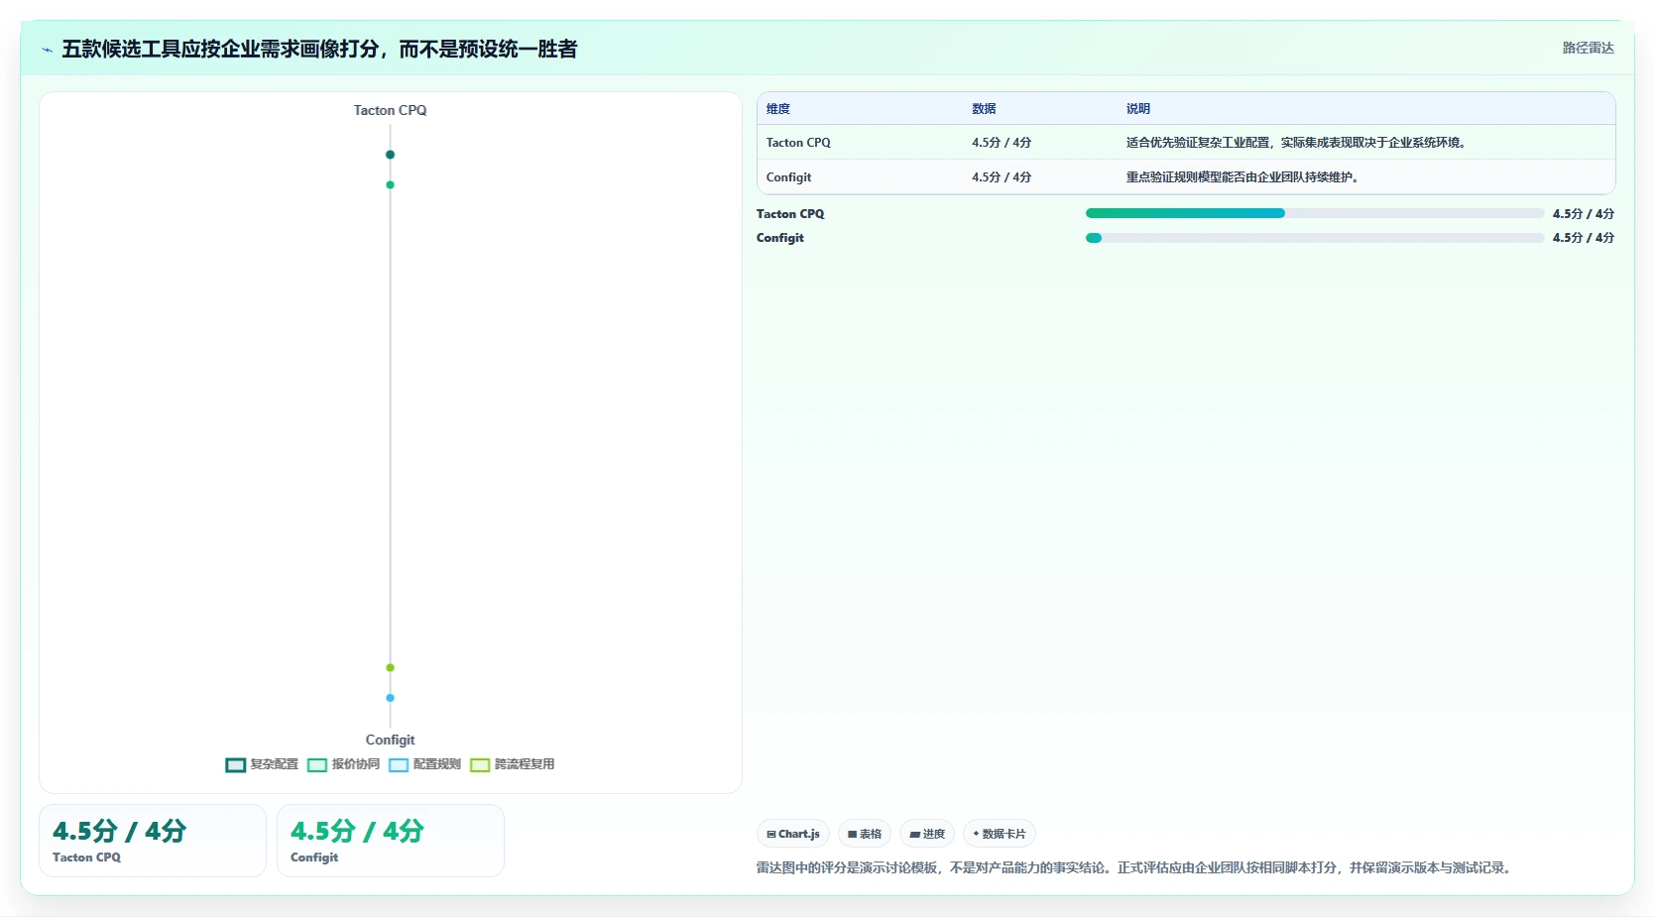The width and height of the screenshot is (1655, 917).
Task: Click the footnote starting 雷达图中的评分是演示讨论模板
Action: [x=1136, y=867]
